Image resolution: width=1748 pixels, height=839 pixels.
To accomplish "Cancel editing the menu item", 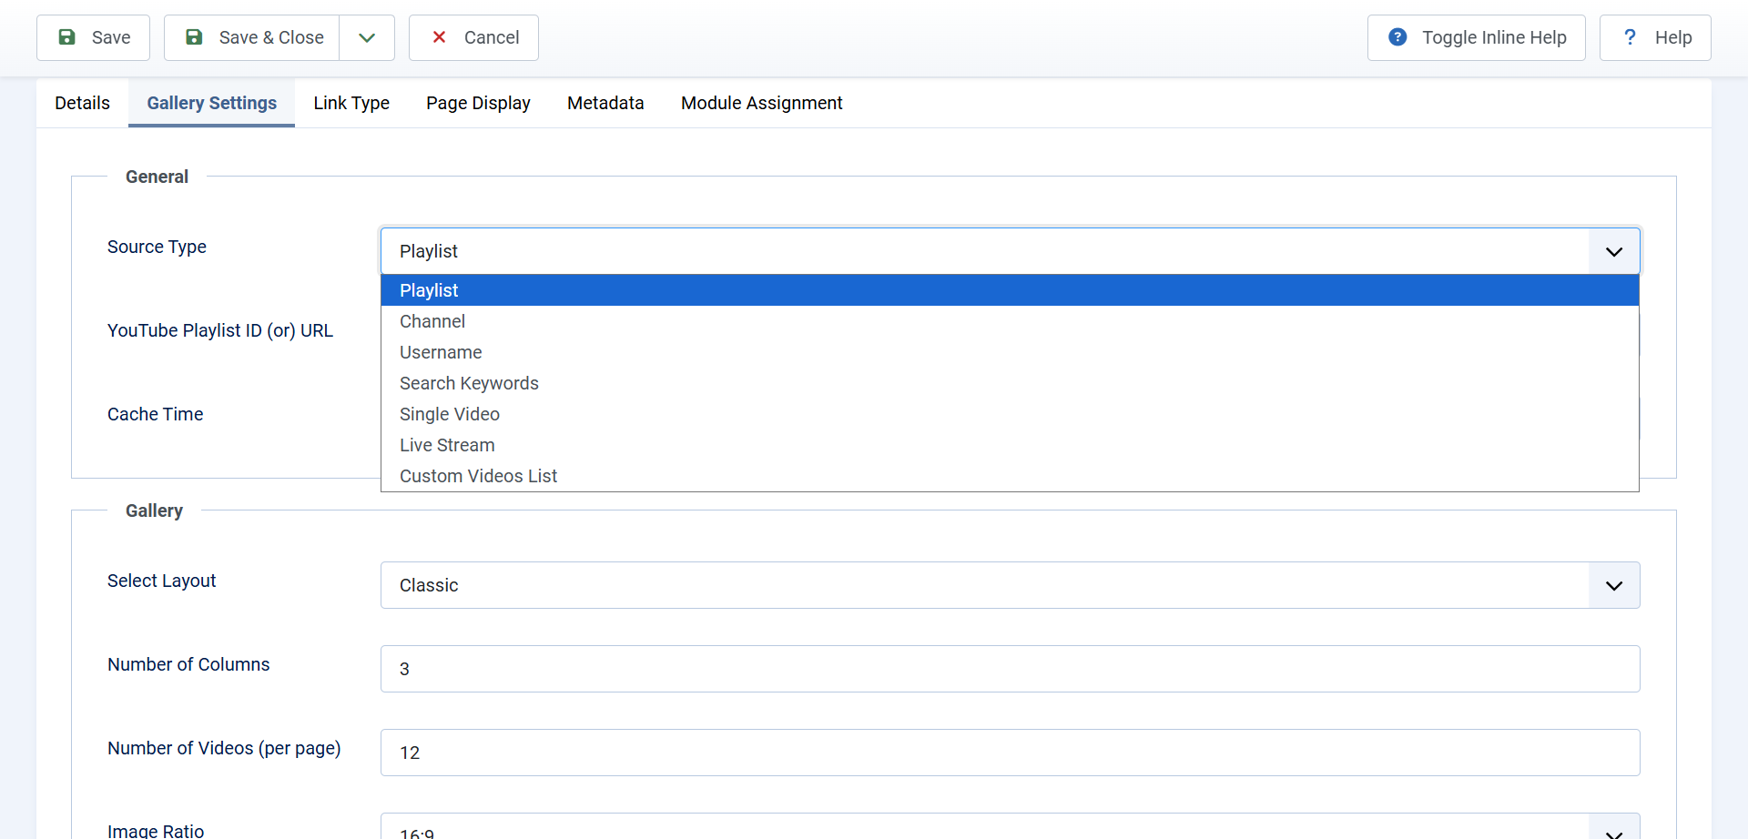I will [x=473, y=37].
